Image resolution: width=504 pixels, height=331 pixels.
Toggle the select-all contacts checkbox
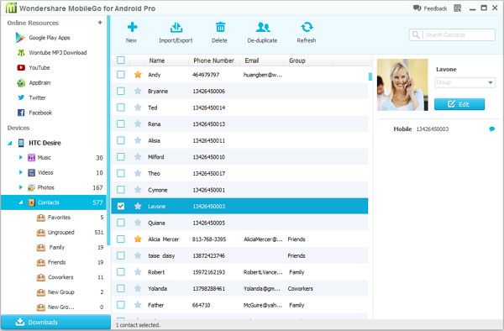click(121, 60)
